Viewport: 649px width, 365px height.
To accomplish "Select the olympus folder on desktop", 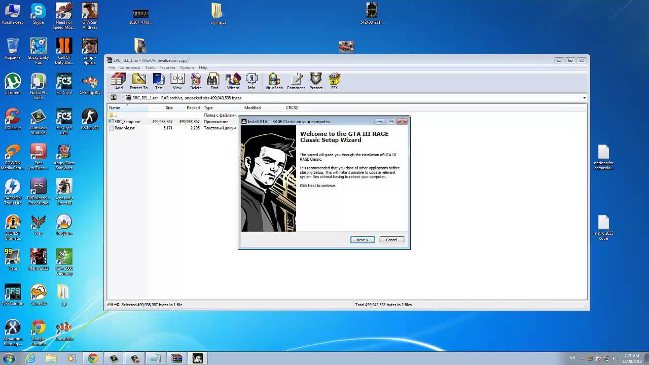I will (x=218, y=14).
